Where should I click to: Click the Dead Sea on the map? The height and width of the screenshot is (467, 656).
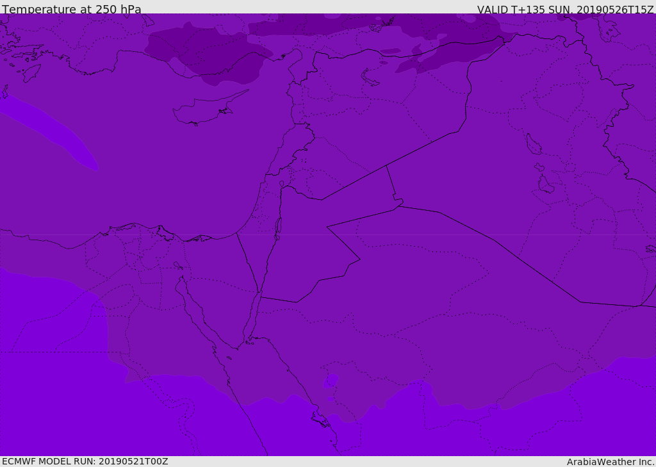pos(278,228)
